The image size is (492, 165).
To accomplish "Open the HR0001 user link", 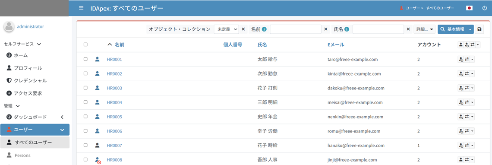I will pos(114,60).
